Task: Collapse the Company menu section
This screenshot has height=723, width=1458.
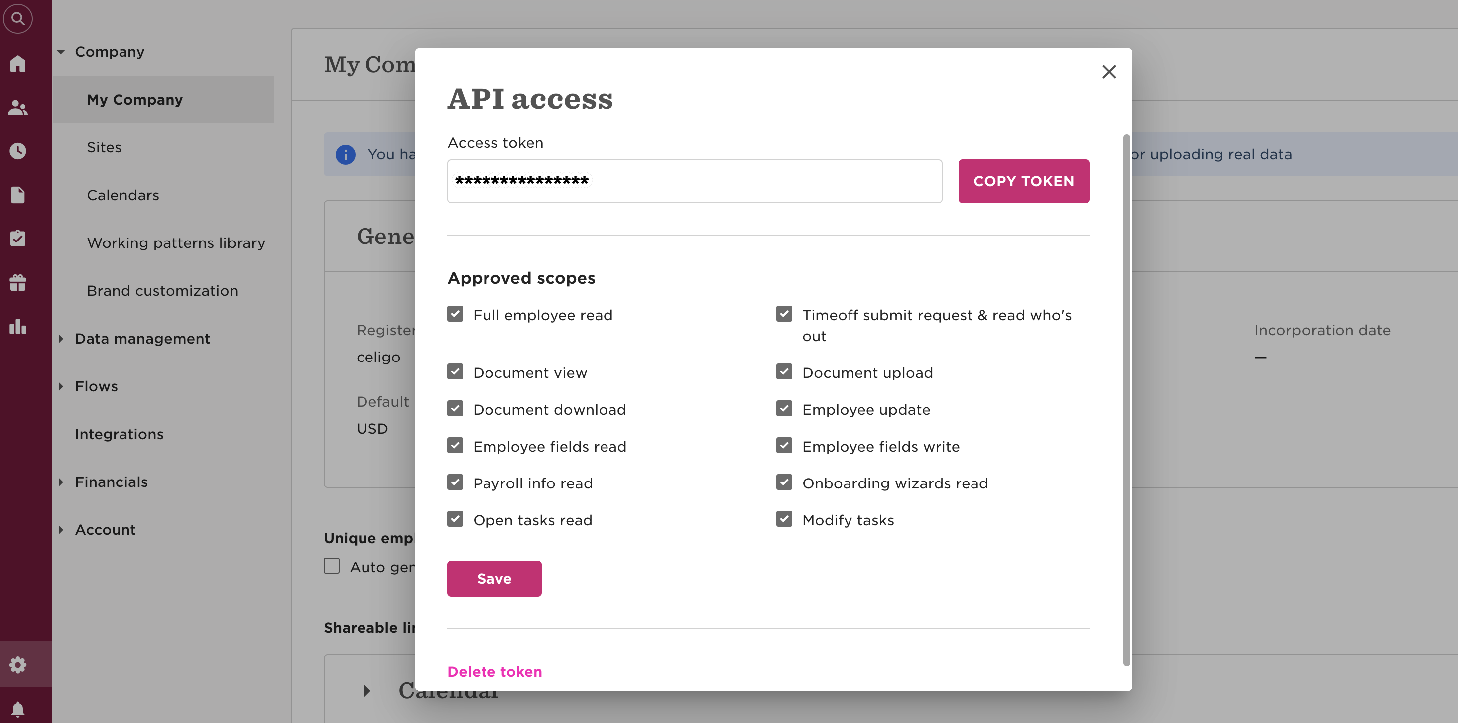Action: pyautogui.click(x=61, y=52)
